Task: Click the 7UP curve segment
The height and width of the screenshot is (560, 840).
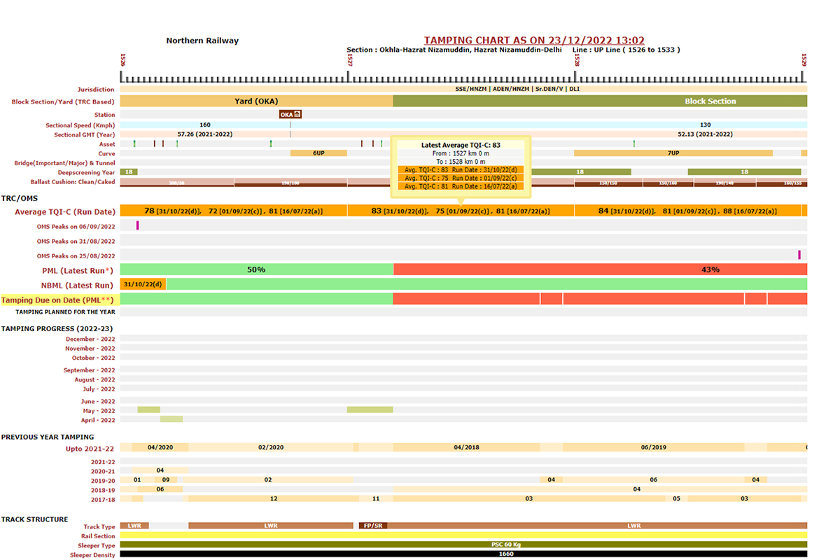Action: pos(673,153)
